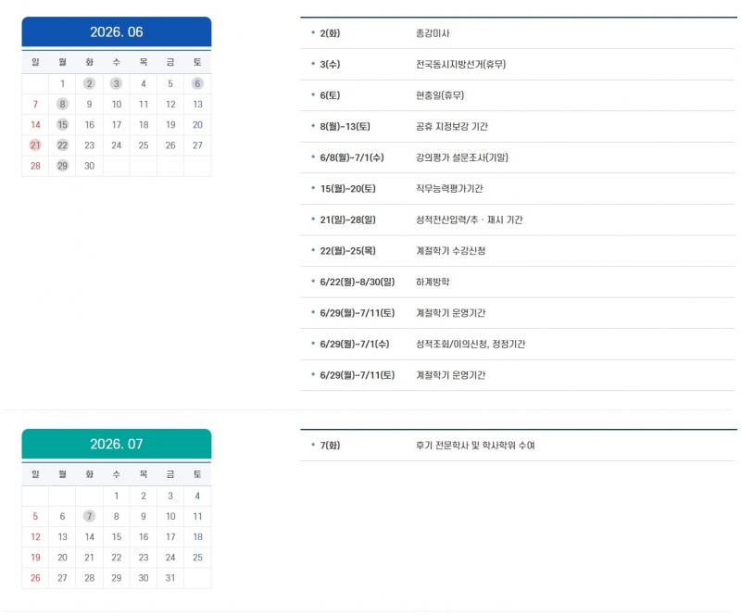Pick highlighted June 15 on the calendar

(62, 124)
